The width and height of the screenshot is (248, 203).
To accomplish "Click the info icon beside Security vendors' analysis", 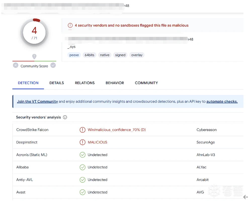I will [65, 117].
